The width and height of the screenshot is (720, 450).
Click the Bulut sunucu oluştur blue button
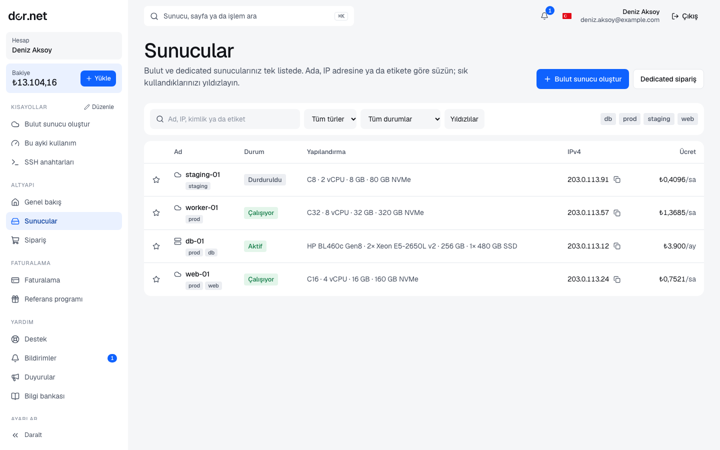[582, 79]
